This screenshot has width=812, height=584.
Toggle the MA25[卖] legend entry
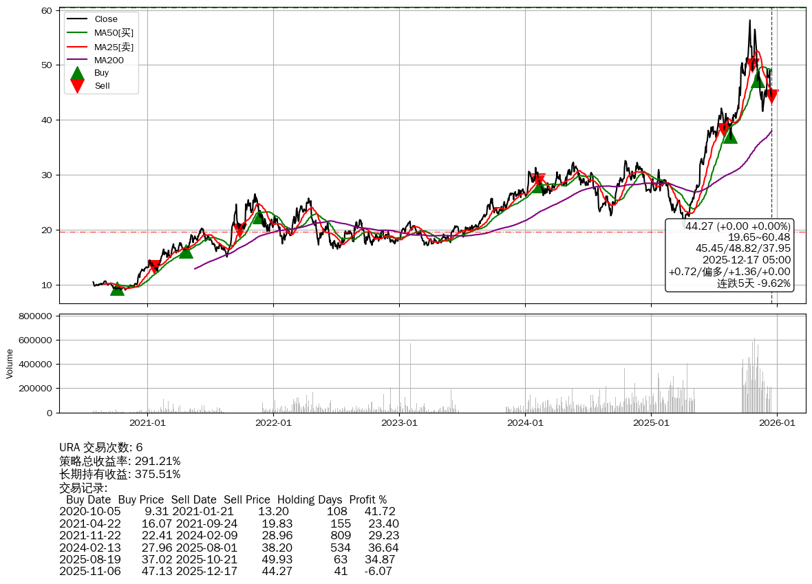point(114,47)
